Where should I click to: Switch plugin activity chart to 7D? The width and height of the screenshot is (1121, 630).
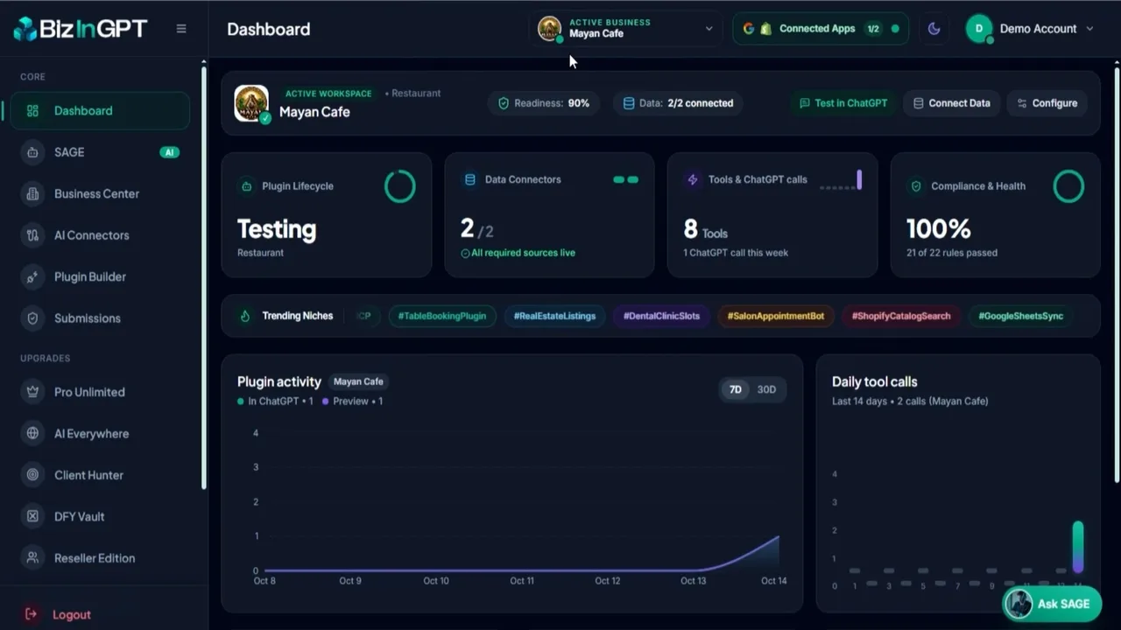(x=736, y=389)
